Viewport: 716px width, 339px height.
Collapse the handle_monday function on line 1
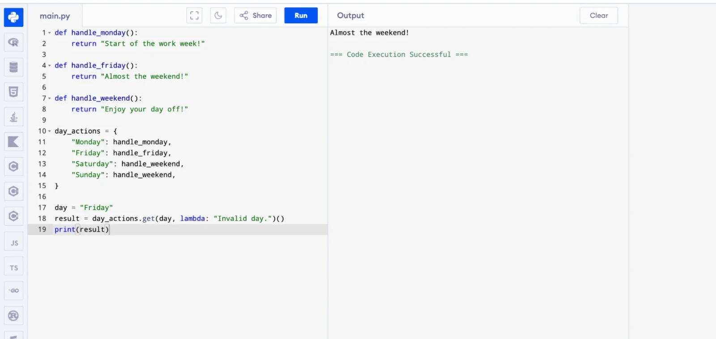click(50, 33)
